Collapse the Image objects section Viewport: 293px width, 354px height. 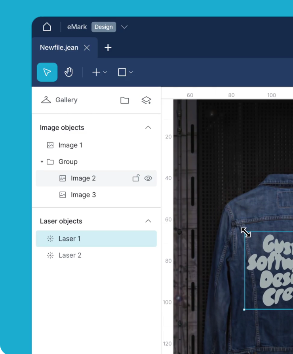[148, 128]
